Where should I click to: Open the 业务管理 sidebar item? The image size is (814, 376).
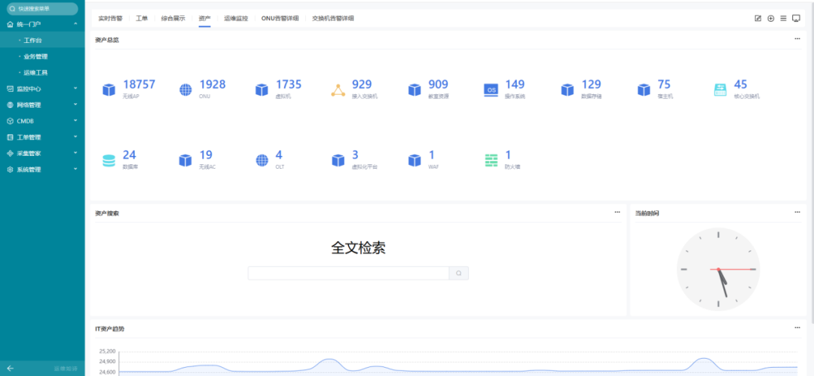coord(35,57)
